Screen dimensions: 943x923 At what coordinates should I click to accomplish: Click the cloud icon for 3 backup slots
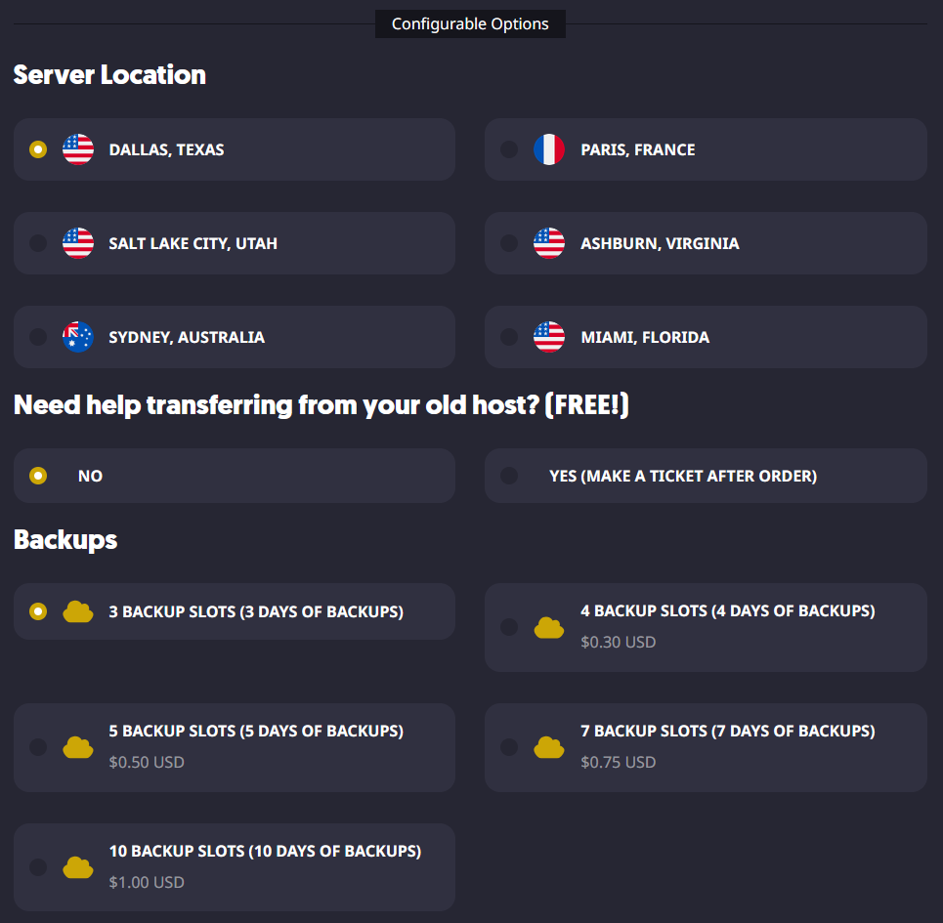pyautogui.click(x=78, y=611)
